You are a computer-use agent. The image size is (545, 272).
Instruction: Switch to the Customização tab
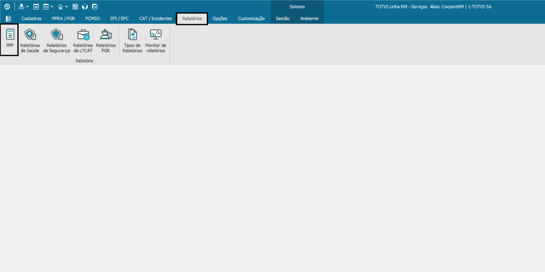(x=251, y=18)
